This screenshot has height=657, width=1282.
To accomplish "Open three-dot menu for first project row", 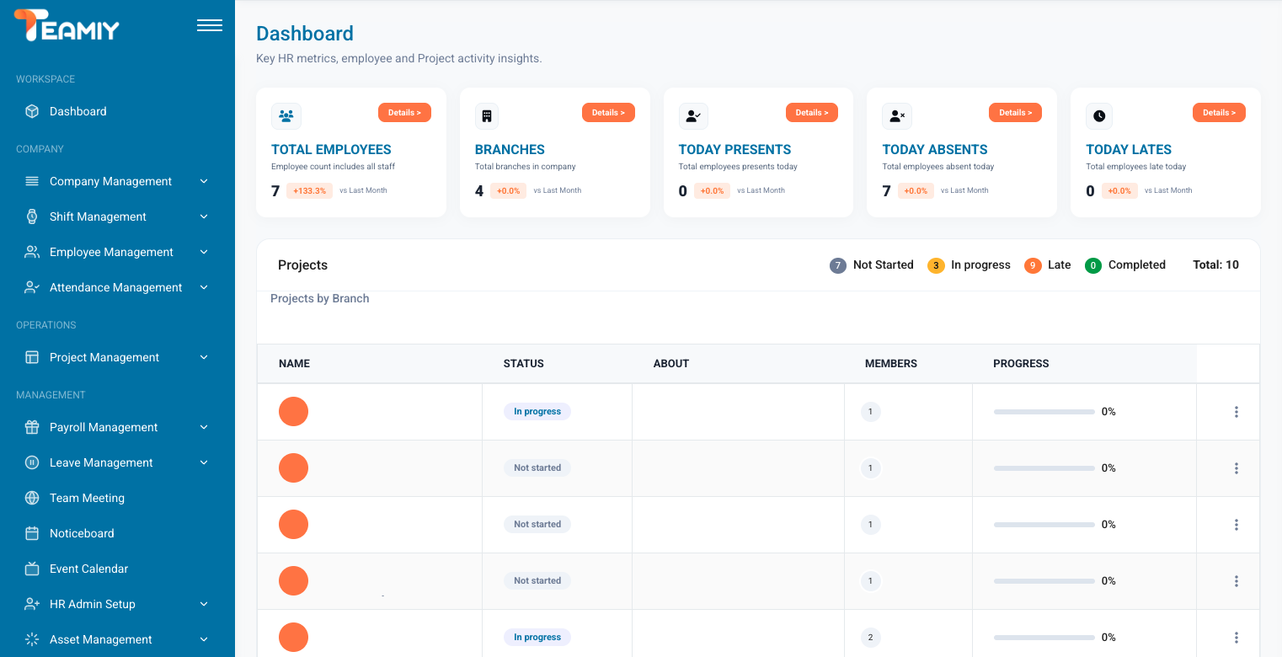I will tap(1236, 412).
